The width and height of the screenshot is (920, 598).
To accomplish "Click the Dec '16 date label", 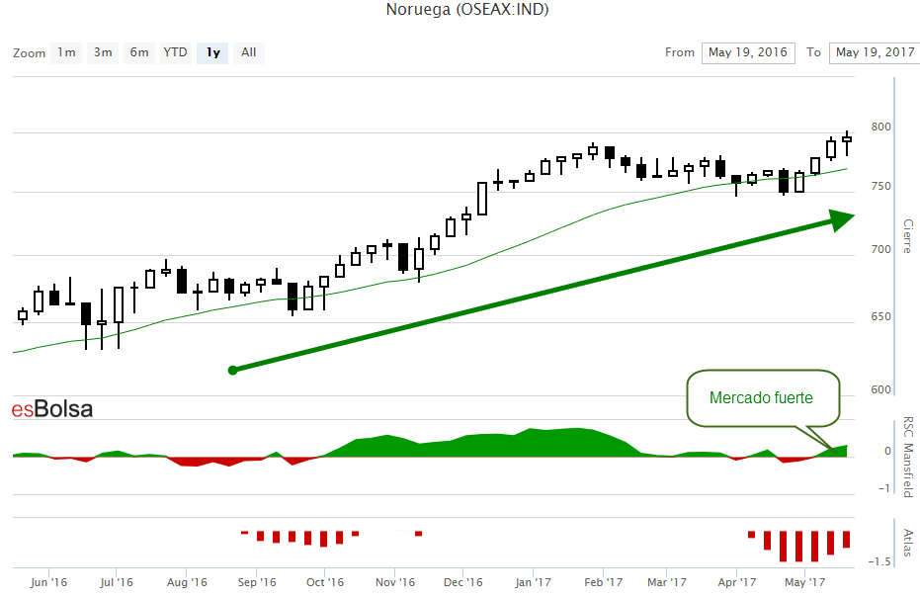I will point(462,583).
